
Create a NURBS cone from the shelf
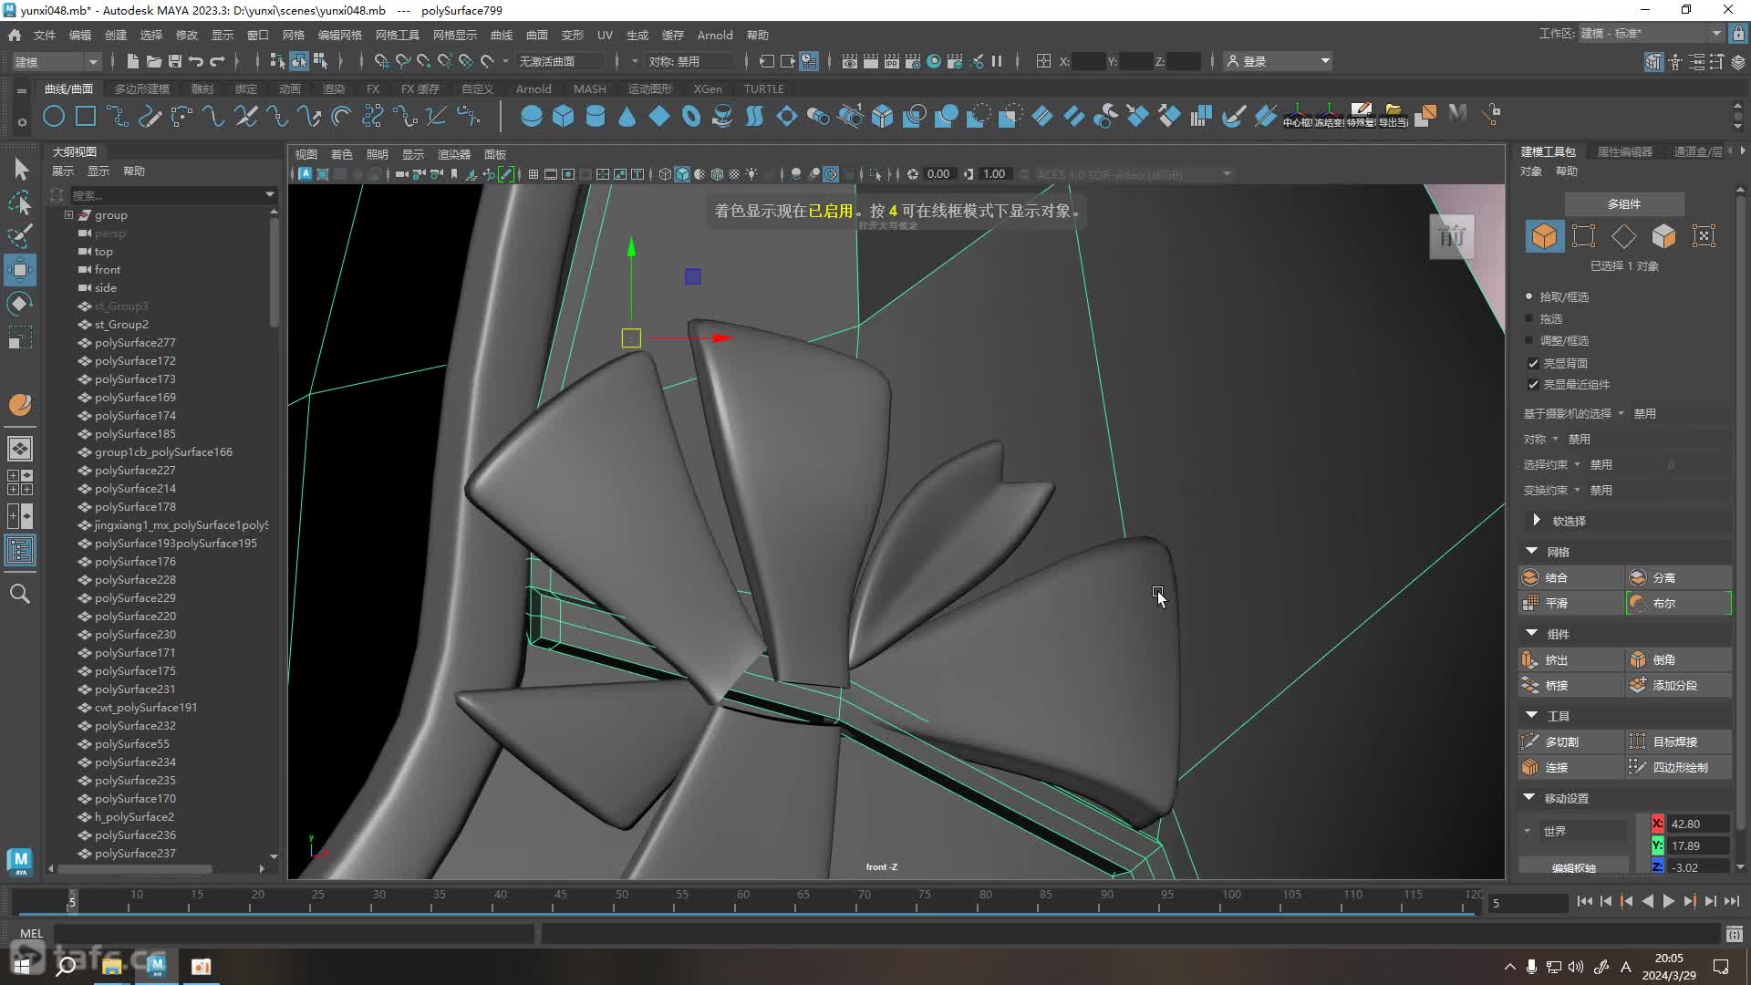pyautogui.click(x=627, y=116)
